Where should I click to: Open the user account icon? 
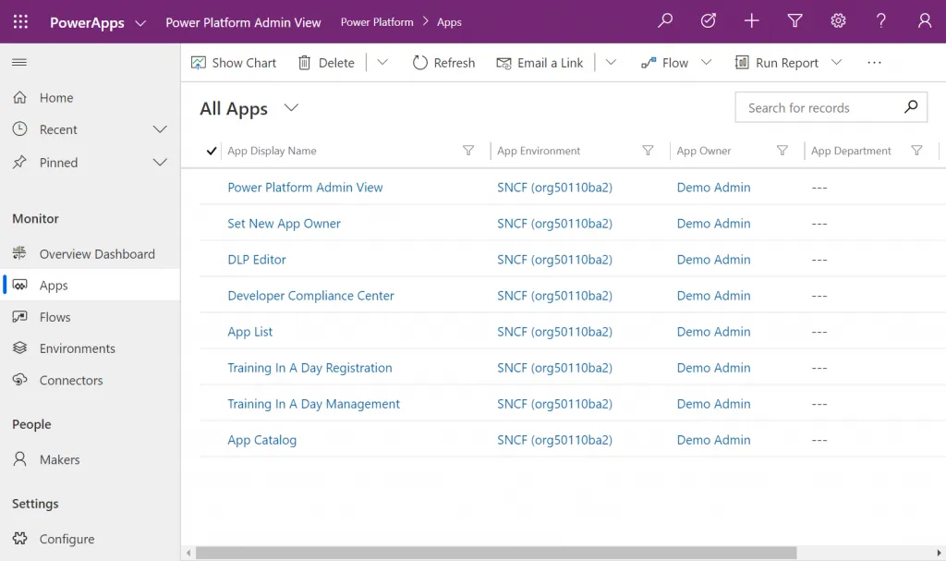tap(924, 21)
